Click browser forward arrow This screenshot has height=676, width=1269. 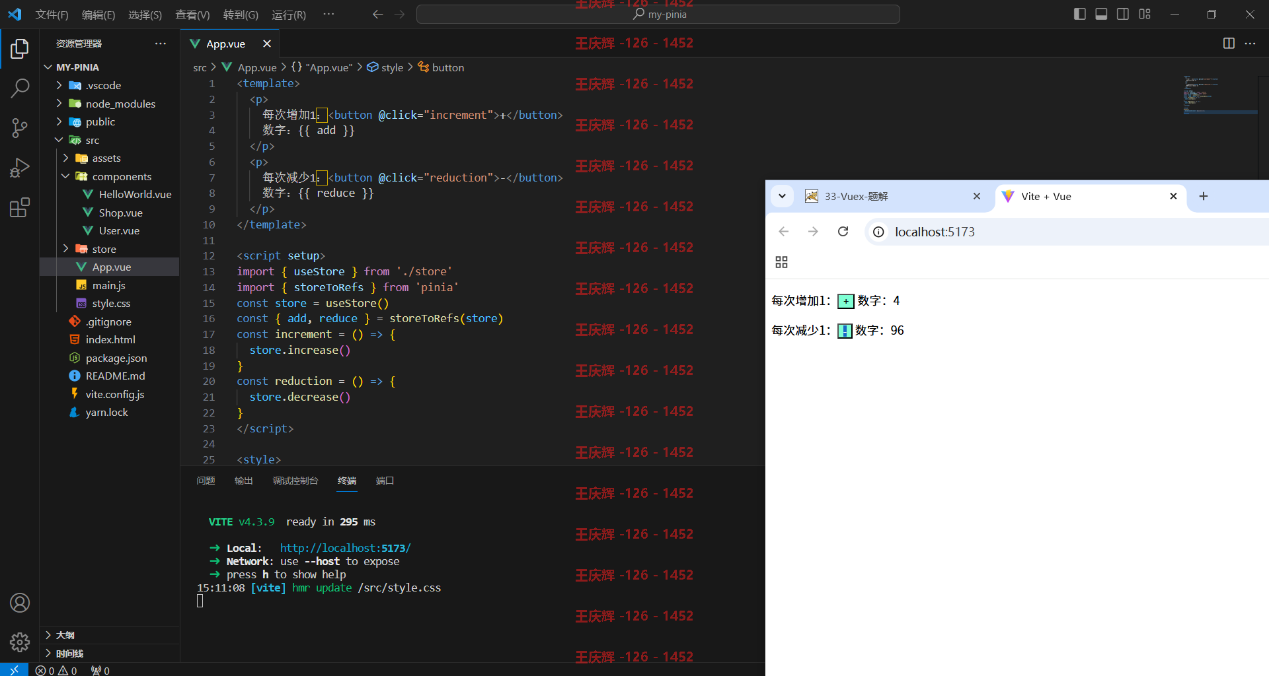point(813,232)
